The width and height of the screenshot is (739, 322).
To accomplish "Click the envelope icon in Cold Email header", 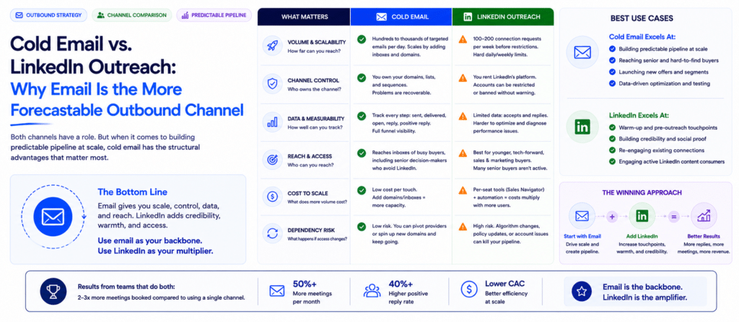I will coord(381,17).
